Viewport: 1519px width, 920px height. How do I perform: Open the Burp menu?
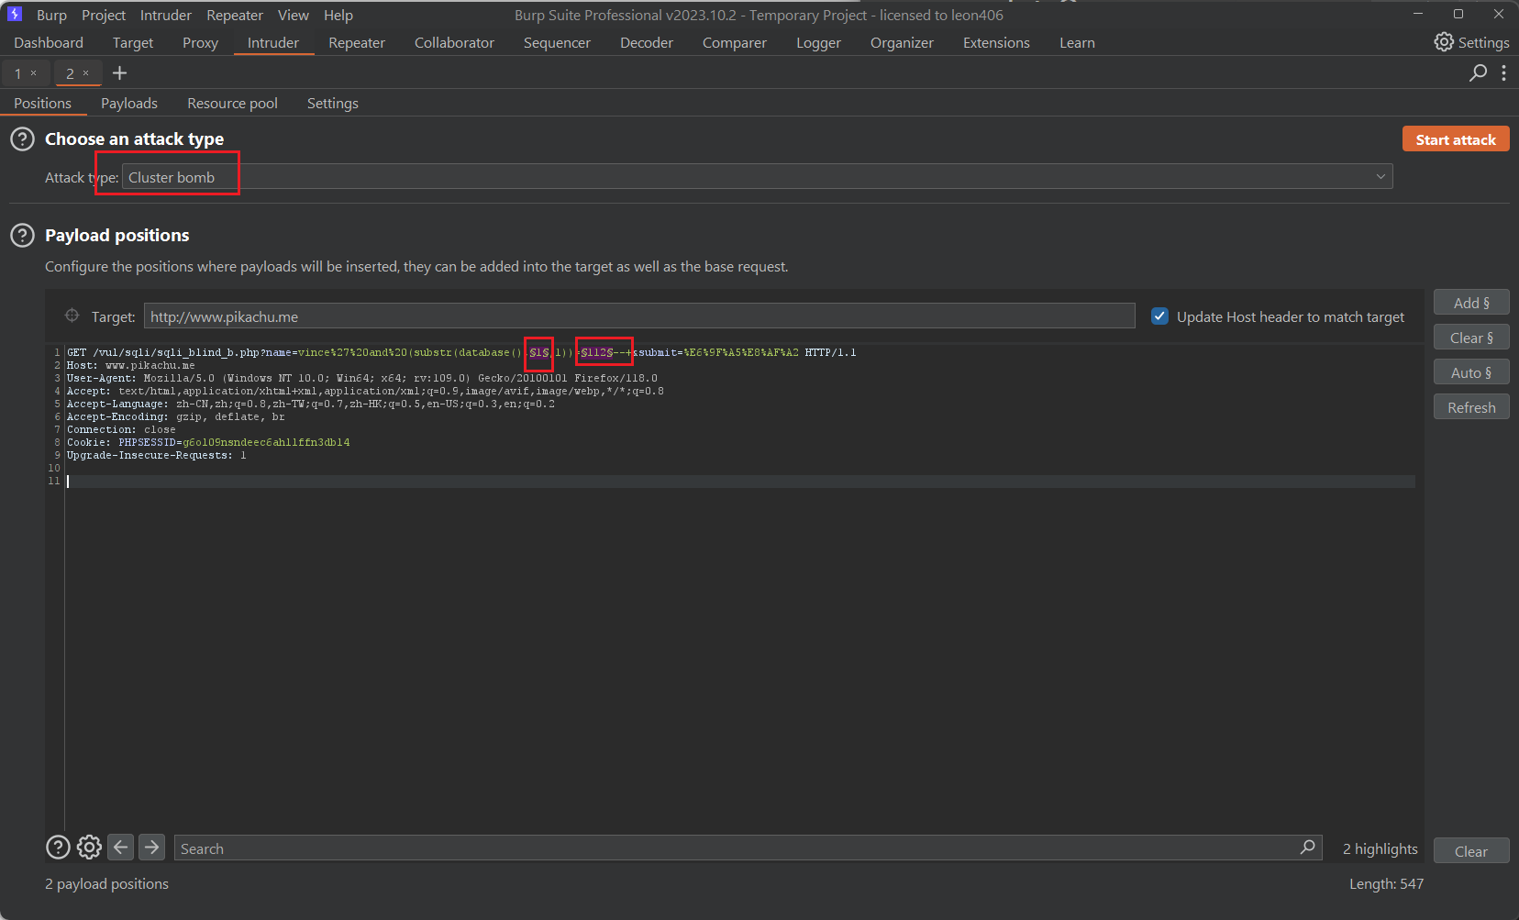coord(51,15)
